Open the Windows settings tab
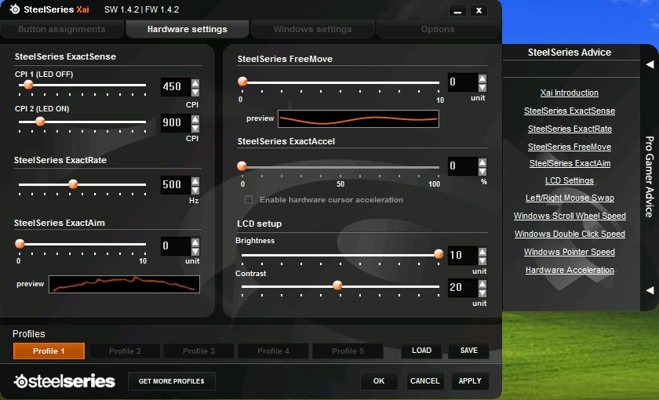The image size is (659, 400). click(x=312, y=30)
